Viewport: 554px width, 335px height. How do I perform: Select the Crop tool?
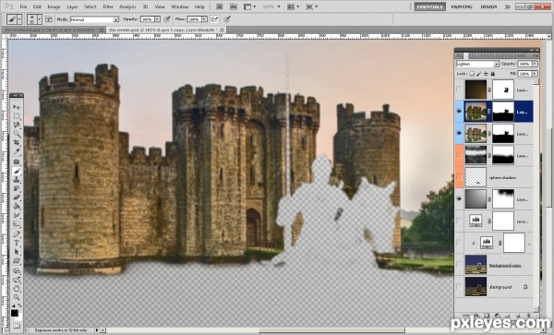[17, 143]
